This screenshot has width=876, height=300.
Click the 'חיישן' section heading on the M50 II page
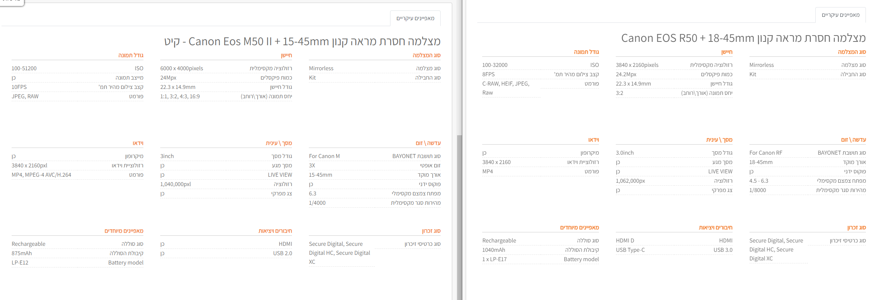point(286,55)
